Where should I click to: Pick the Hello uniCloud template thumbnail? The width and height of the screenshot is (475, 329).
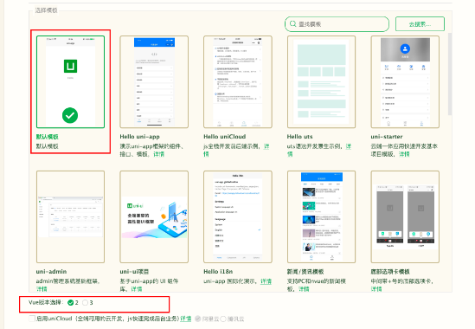click(x=238, y=82)
